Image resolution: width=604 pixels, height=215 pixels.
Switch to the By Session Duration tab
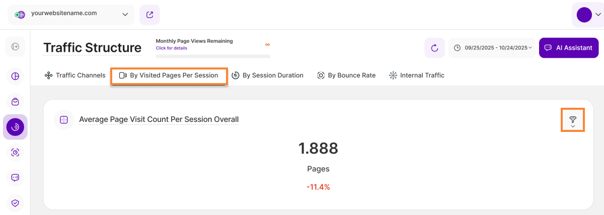pos(268,76)
